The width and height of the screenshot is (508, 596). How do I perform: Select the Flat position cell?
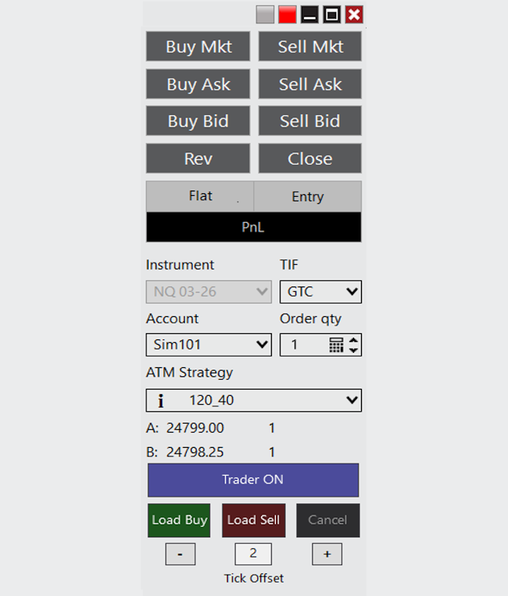tap(200, 196)
